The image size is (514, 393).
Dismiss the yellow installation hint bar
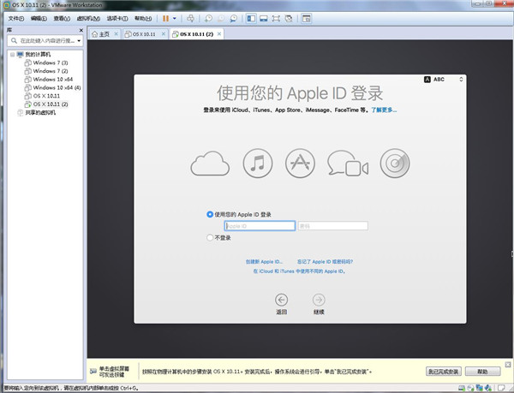508,365
